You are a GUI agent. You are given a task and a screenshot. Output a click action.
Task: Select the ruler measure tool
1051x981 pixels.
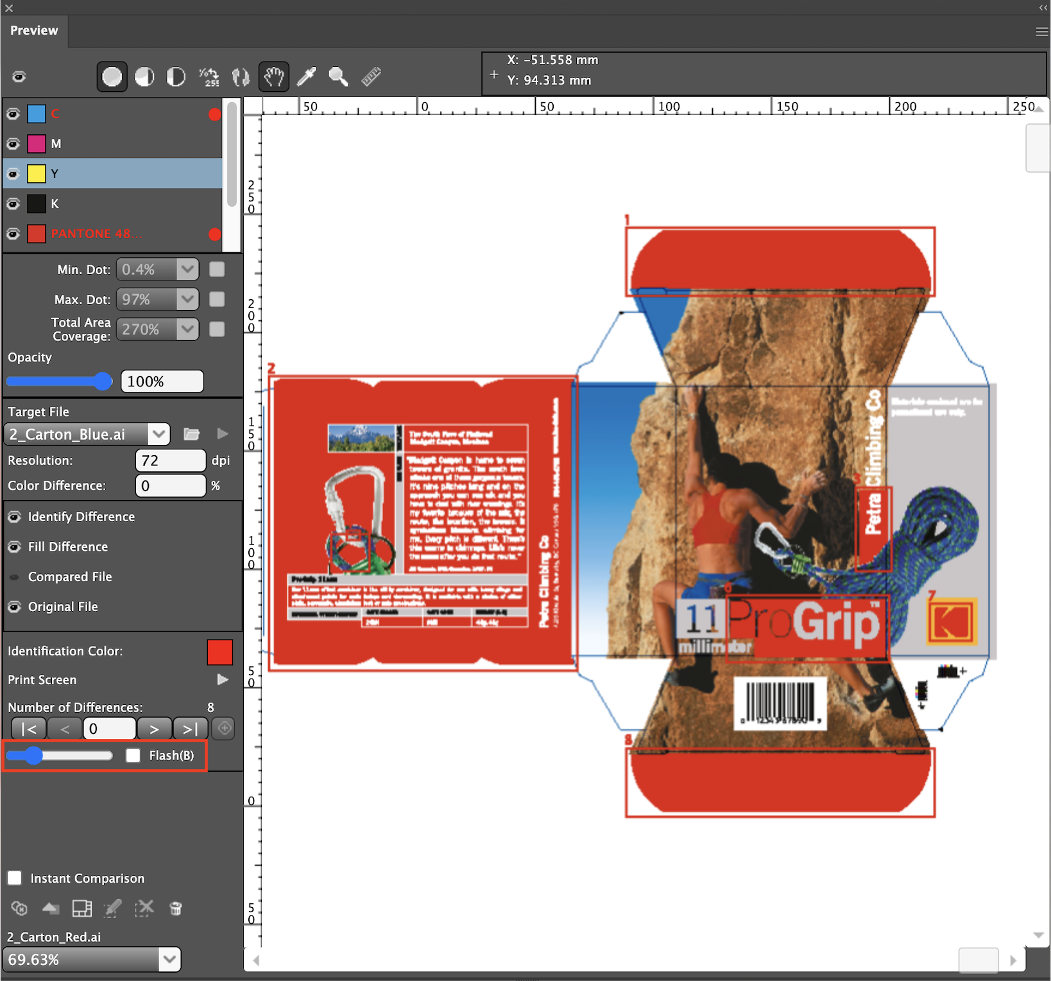[371, 77]
